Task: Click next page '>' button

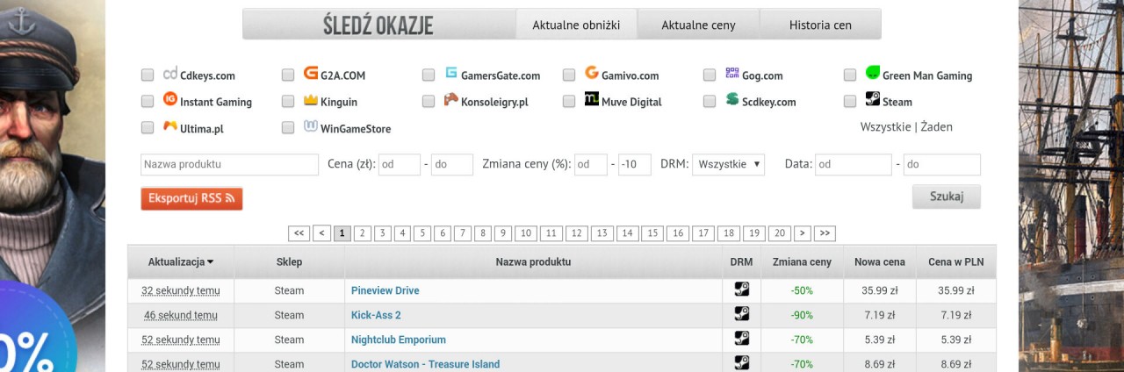Action: coord(802,233)
